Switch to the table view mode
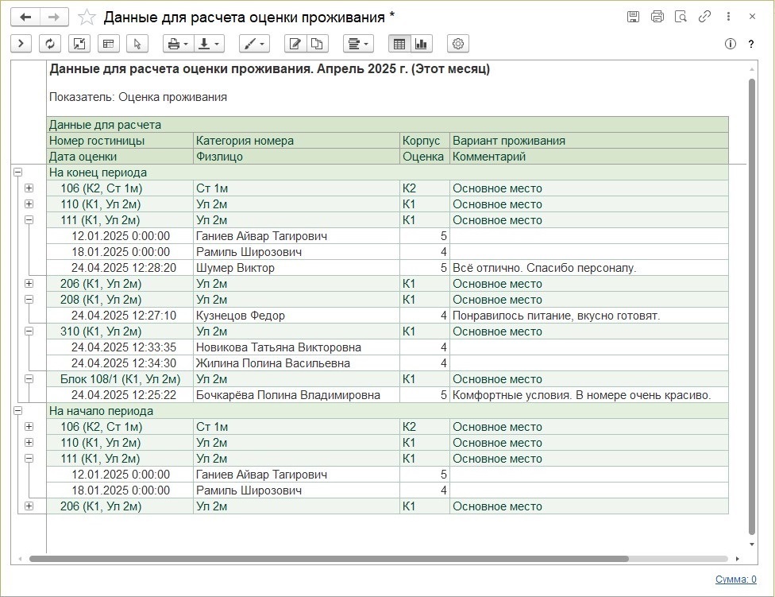This screenshot has width=775, height=597. tap(399, 44)
